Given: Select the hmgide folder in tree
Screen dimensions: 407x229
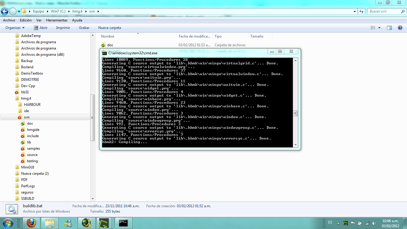Looking at the screenshot, I should [33, 130].
